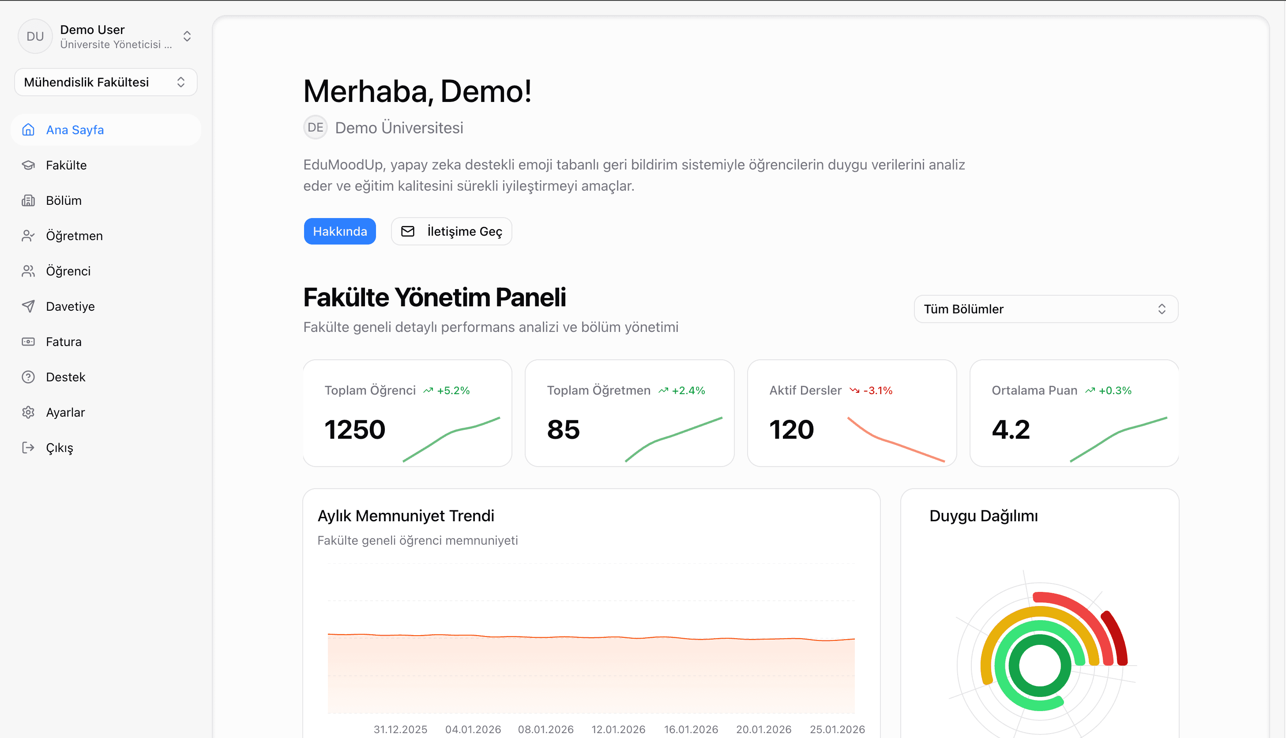Screen dimensions: 1286x738
Task: Select the Toplam Öğrenci stat card
Action: [407, 413]
